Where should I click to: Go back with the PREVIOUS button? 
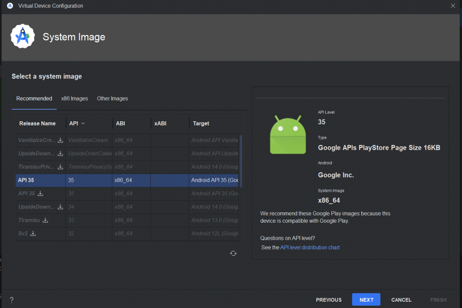[328, 300]
